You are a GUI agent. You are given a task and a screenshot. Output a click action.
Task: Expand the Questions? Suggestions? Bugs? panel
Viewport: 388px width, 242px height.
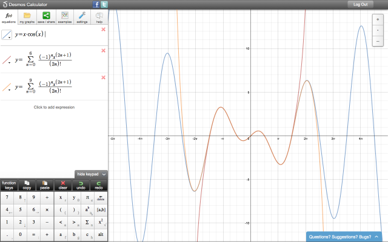point(344,237)
